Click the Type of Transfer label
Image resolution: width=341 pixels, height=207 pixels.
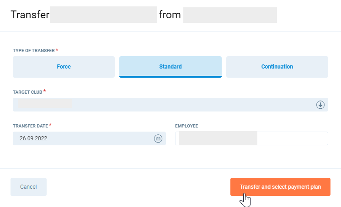coord(33,50)
